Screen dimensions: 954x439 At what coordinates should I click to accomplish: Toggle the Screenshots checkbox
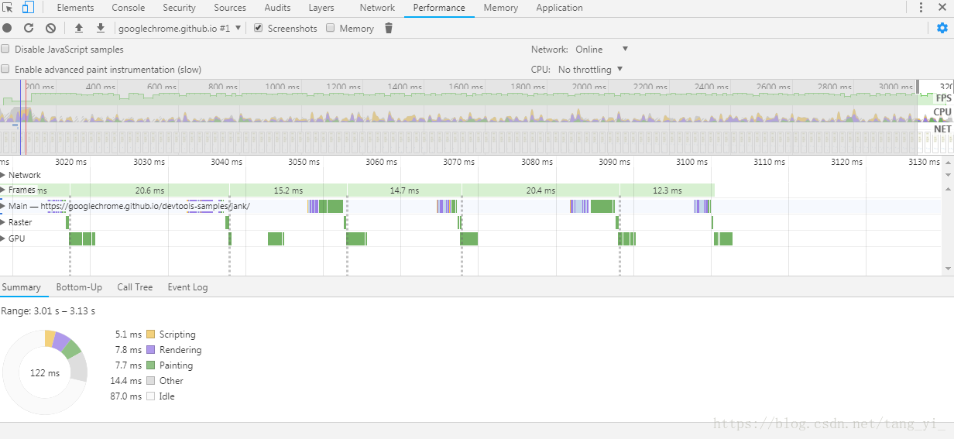[259, 28]
